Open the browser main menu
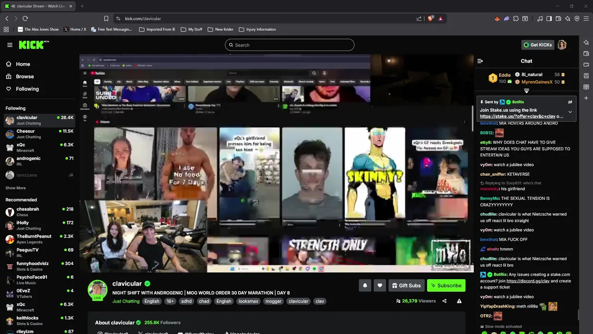The image size is (593, 334). [x=586, y=19]
